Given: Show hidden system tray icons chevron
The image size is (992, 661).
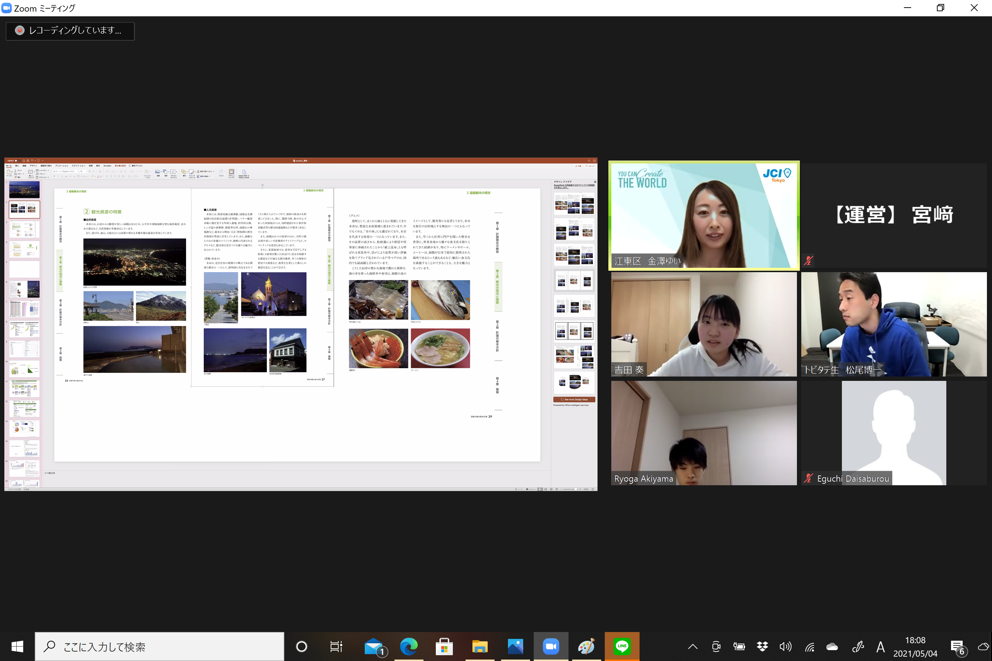Looking at the screenshot, I should tap(693, 646).
